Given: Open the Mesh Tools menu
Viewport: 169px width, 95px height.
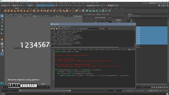Looking at the screenshot, I should click(x=43, y=3).
